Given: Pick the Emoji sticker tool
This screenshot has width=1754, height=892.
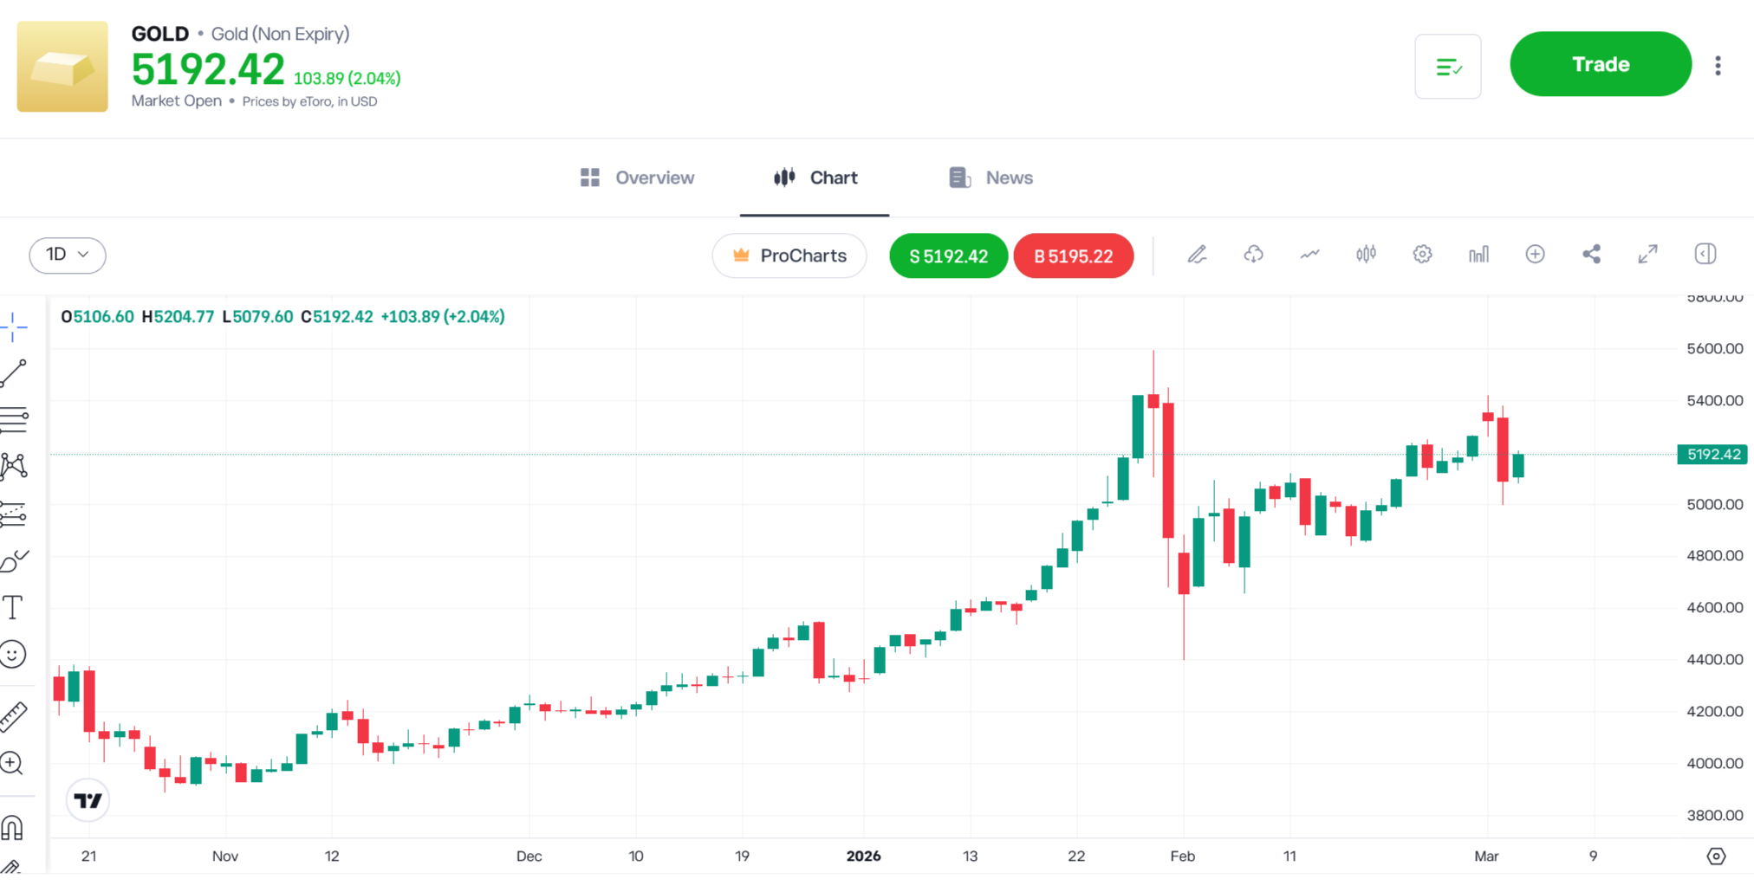Looking at the screenshot, I should 14,655.
